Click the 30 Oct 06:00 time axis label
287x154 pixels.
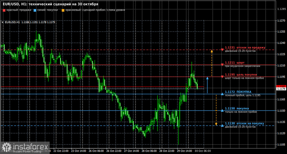203,151
